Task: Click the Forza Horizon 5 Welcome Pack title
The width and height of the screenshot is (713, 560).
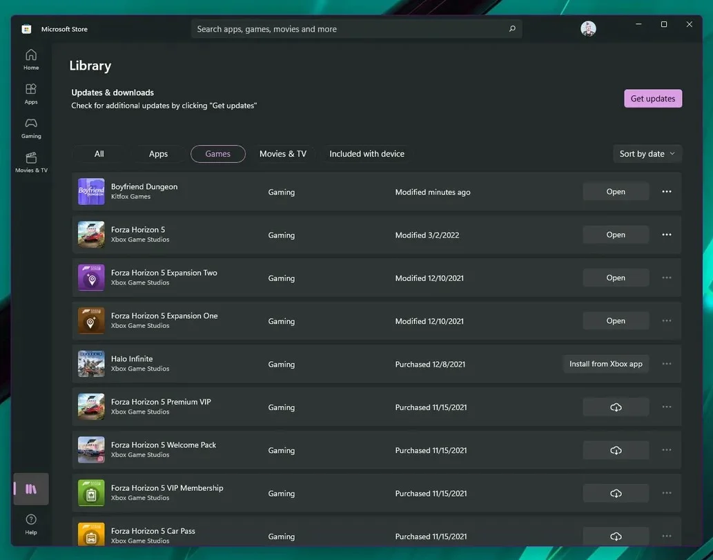Action: [164, 445]
